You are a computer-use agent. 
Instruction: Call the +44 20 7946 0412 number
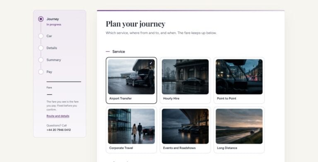pyautogui.click(x=59, y=130)
